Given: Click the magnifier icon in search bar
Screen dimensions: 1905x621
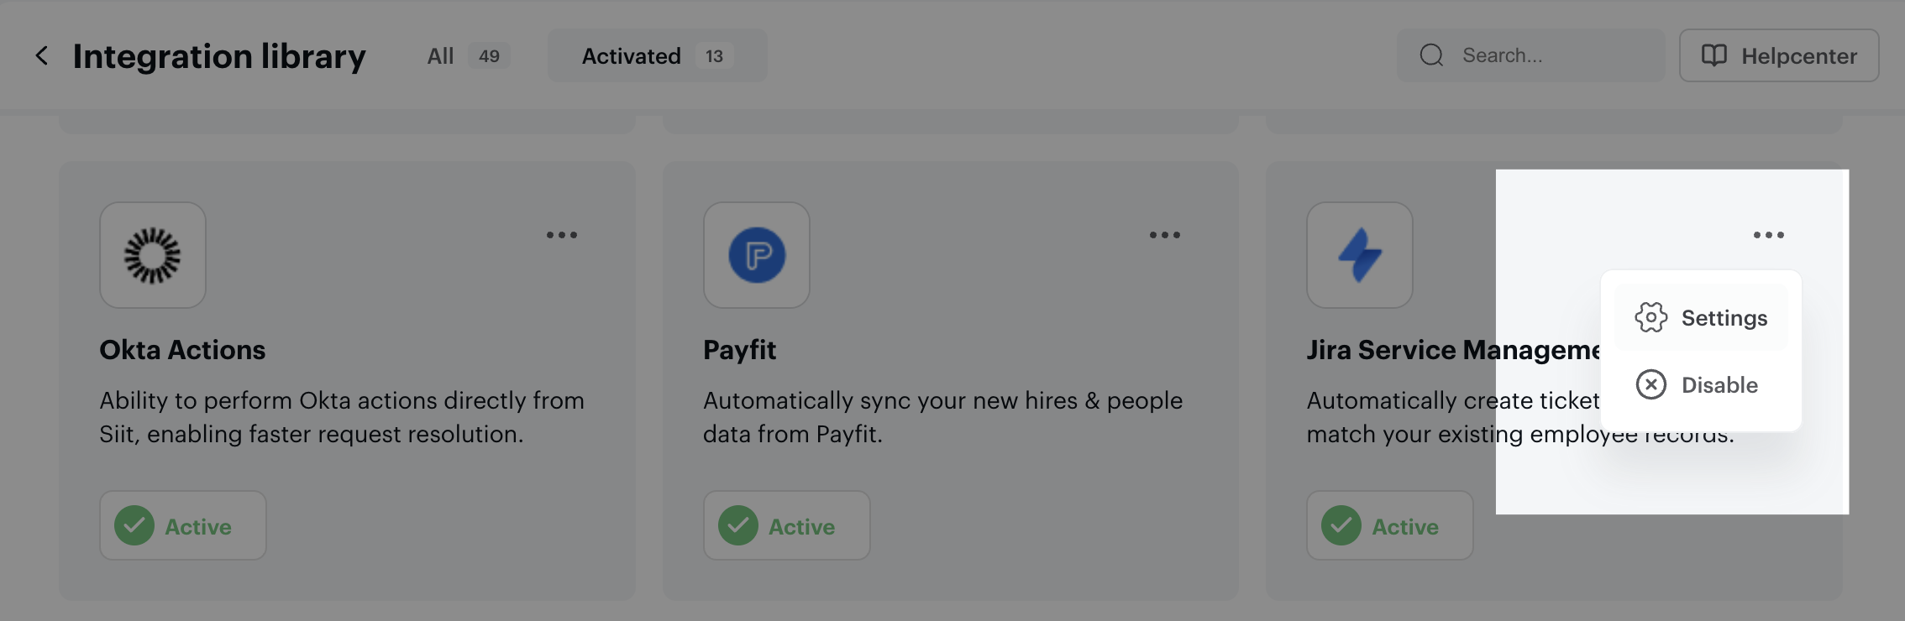Looking at the screenshot, I should click(x=1432, y=55).
